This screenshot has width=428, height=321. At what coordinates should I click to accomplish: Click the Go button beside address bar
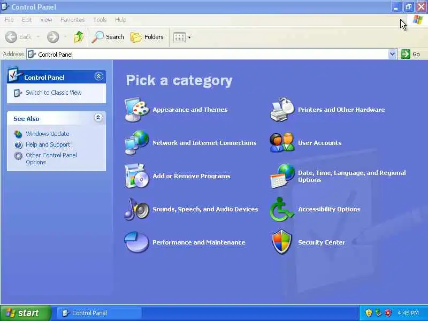pos(410,54)
